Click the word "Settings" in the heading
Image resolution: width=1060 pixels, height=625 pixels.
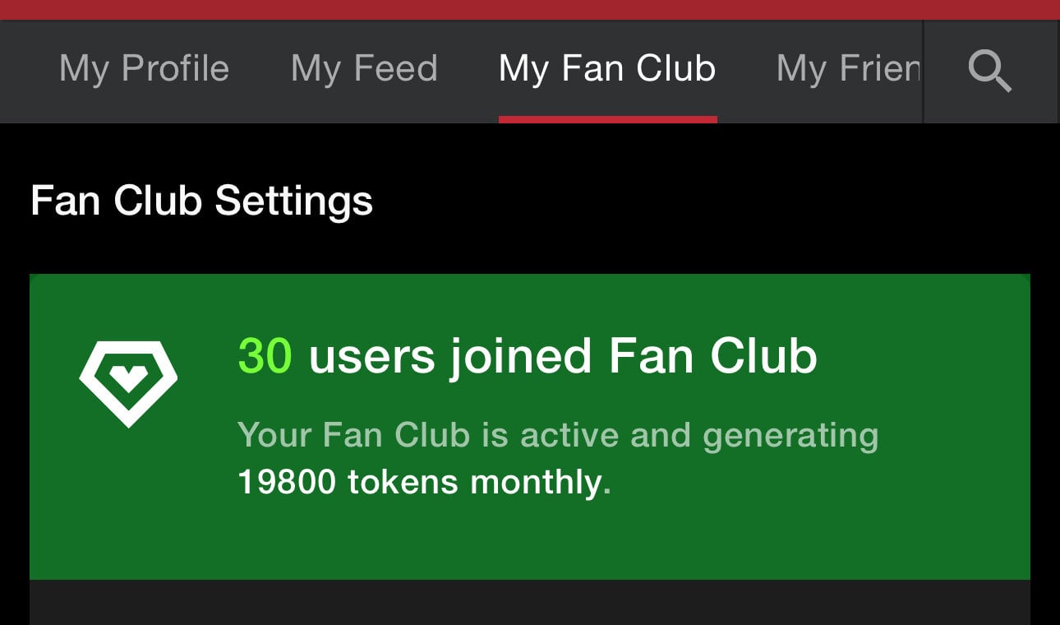(293, 201)
